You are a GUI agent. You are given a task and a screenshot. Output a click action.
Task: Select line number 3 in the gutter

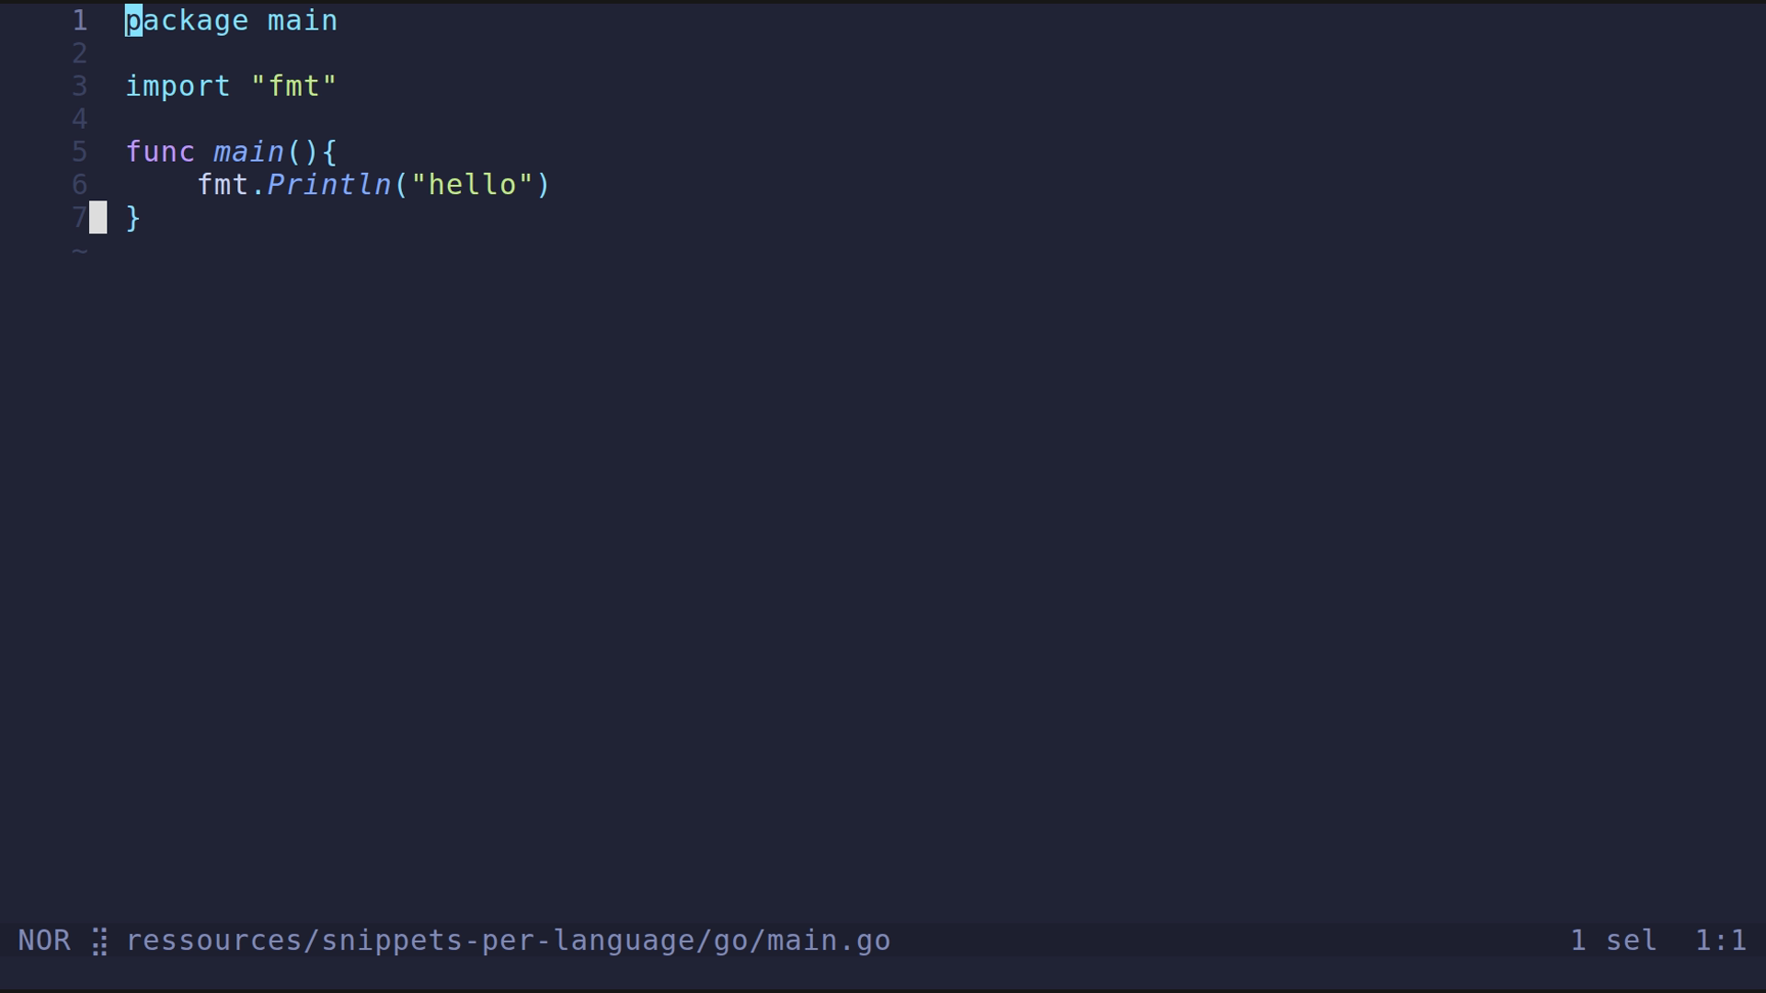coord(80,86)
